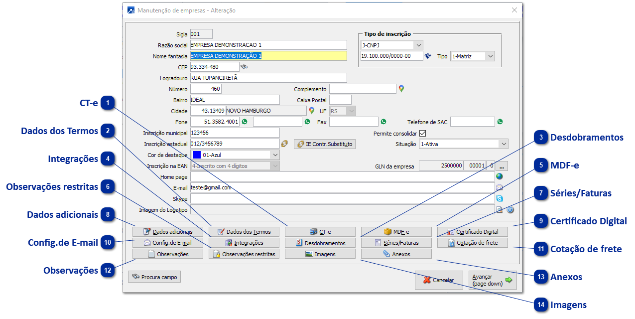Click the WhatsApp icon next to Fax
This screenshot has height=319, width=635.
tap(383, 122)
